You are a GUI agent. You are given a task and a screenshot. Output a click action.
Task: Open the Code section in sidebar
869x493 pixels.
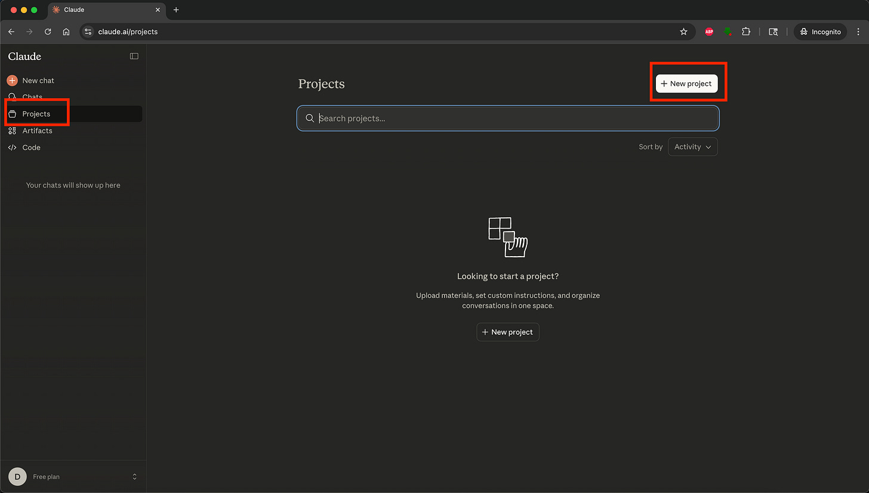tap(30, 147)
